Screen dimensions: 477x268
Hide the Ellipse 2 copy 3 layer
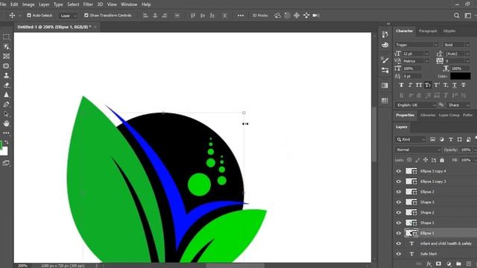pos(399,182)
